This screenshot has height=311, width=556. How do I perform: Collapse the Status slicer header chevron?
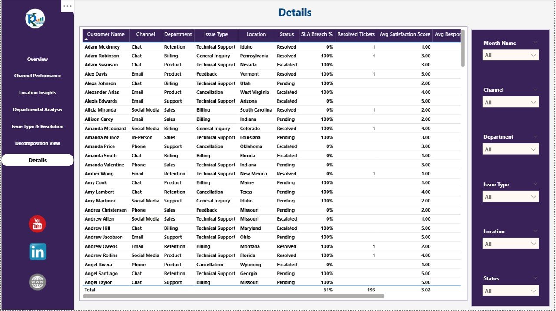click(x=535, y=278)
